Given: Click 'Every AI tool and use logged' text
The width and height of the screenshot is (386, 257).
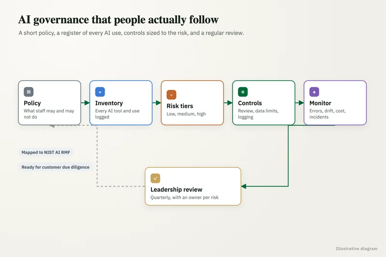Looking at the screenshot, I should pyautogui.click(x=117, y=114).
